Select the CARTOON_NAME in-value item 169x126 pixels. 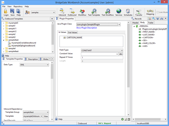[x=73, y=38]
